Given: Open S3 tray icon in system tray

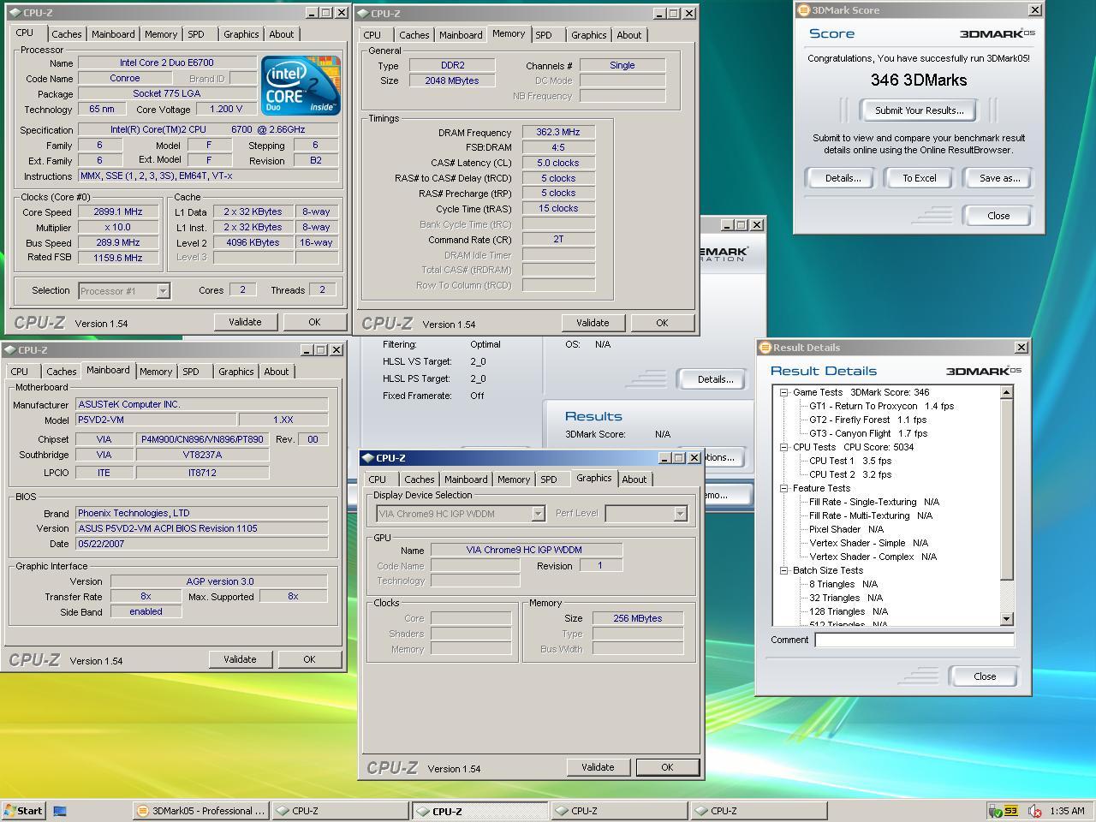Looking at the screenshot, I should [x=1011, y=811].
